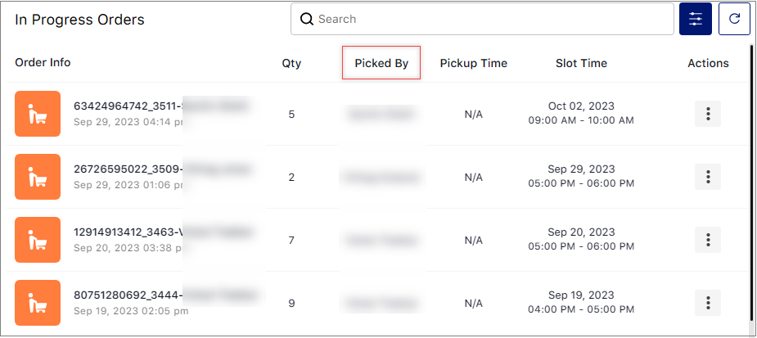Click cart icon for order 26726595022_3509
Screen dimensions: 757x338
tap(38, 177)
